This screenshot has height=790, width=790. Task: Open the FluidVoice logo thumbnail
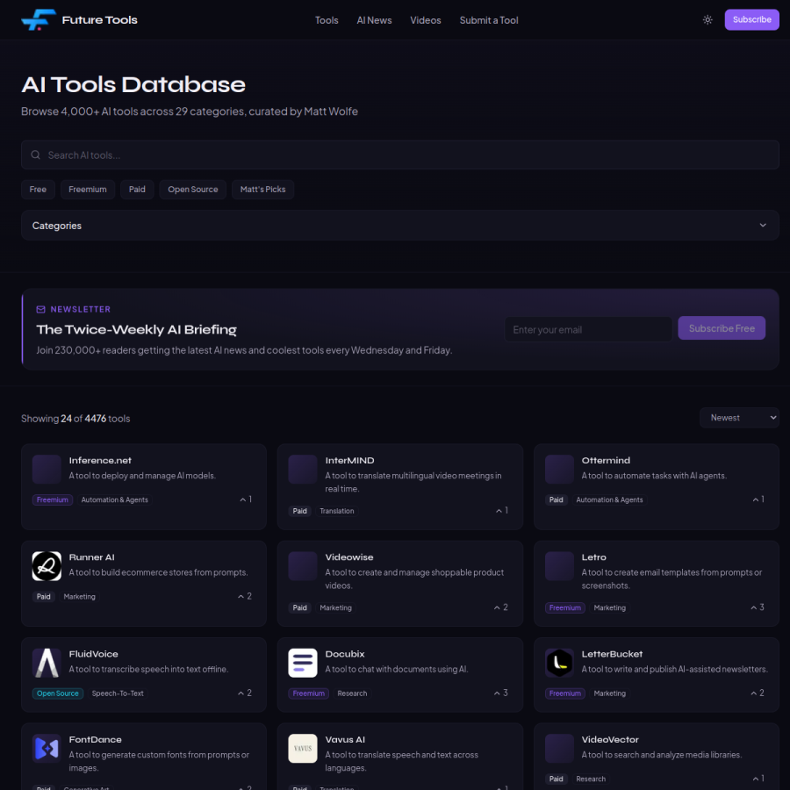pyautogui.click(x=47, y=663)
